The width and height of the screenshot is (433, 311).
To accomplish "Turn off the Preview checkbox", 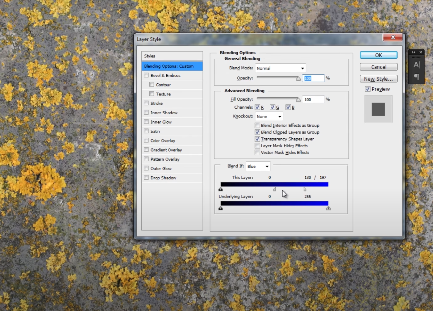I will 368,89.
